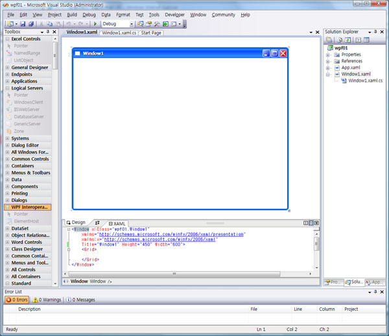Click Refresh icon in Solution Explorer
This screenshot has width=389, height=336.
pos(348,40)
